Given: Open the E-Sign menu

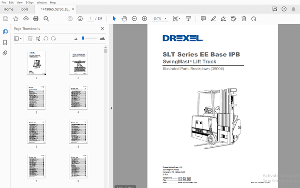Looking at the screenshot, I should pos(30,2).
